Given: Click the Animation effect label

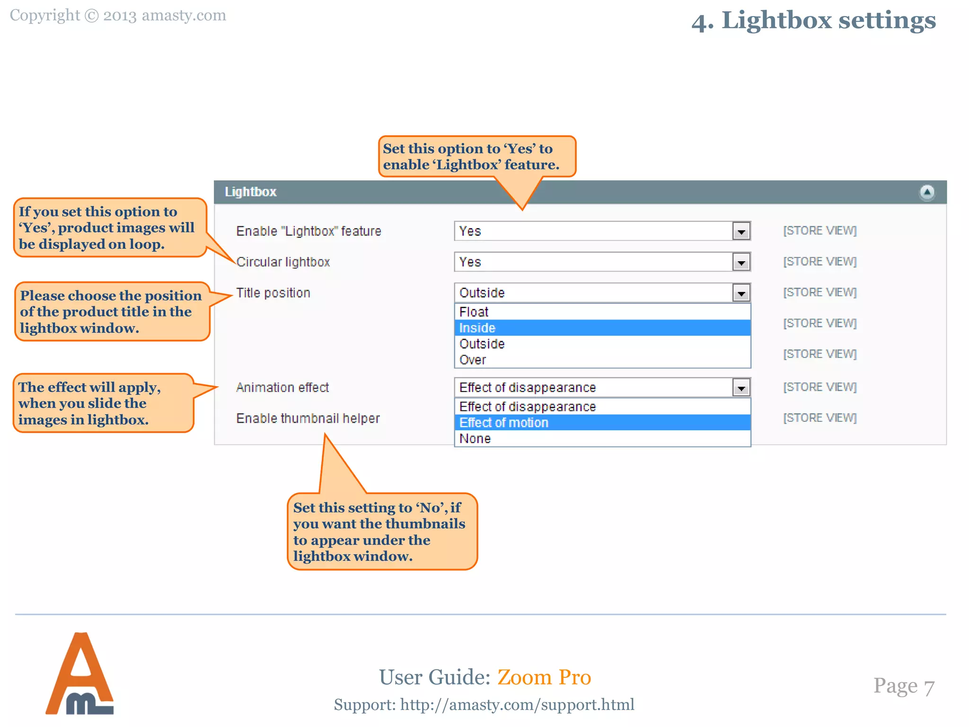Looking at the screenshot, I should (282, 387).
